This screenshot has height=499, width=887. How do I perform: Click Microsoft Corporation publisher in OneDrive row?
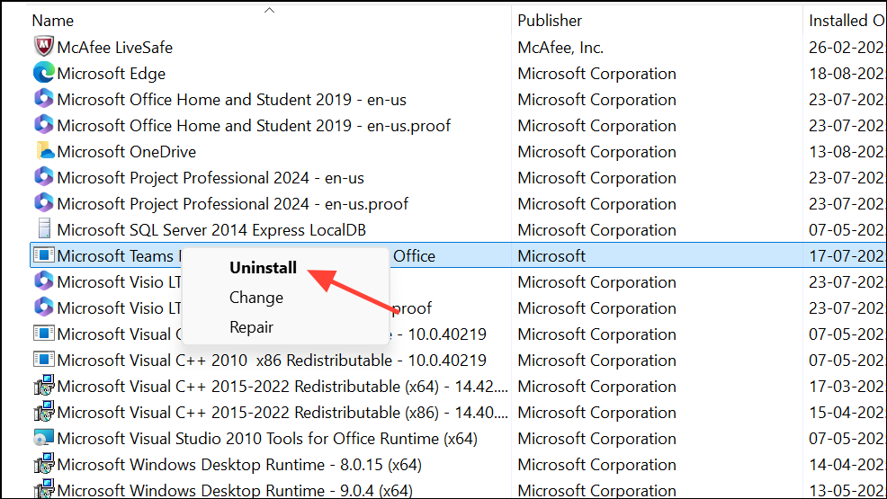click(596, 151)
